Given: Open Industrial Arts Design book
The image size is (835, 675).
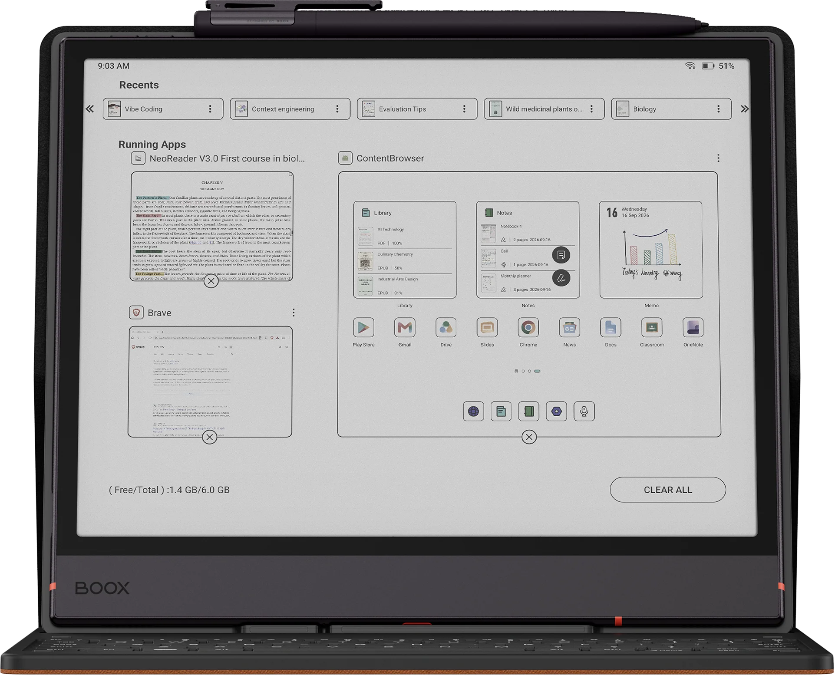Looking at the screenshot, I should pyautogui.click(x=405, y=286).
